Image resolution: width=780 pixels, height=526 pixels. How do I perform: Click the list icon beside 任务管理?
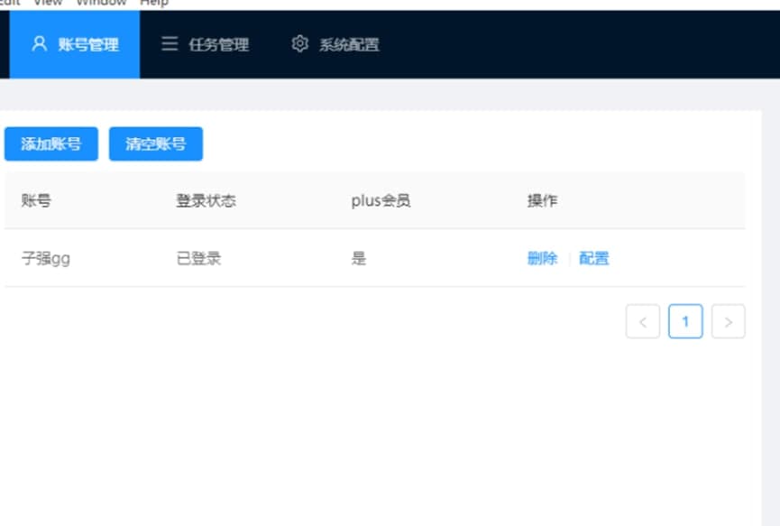coord(169,44)
